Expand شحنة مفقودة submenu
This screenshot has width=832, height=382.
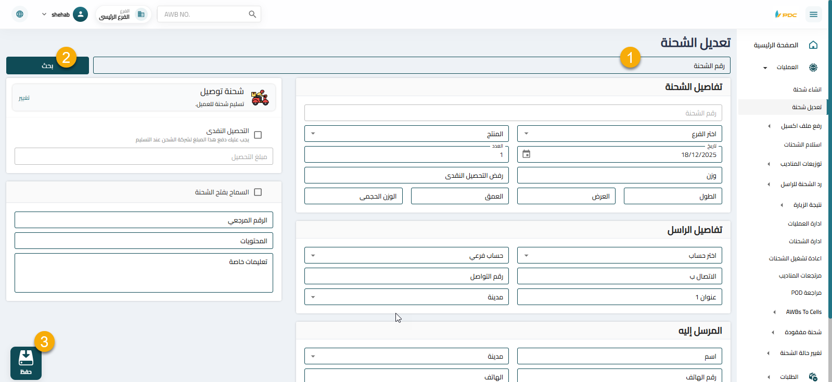773,332
